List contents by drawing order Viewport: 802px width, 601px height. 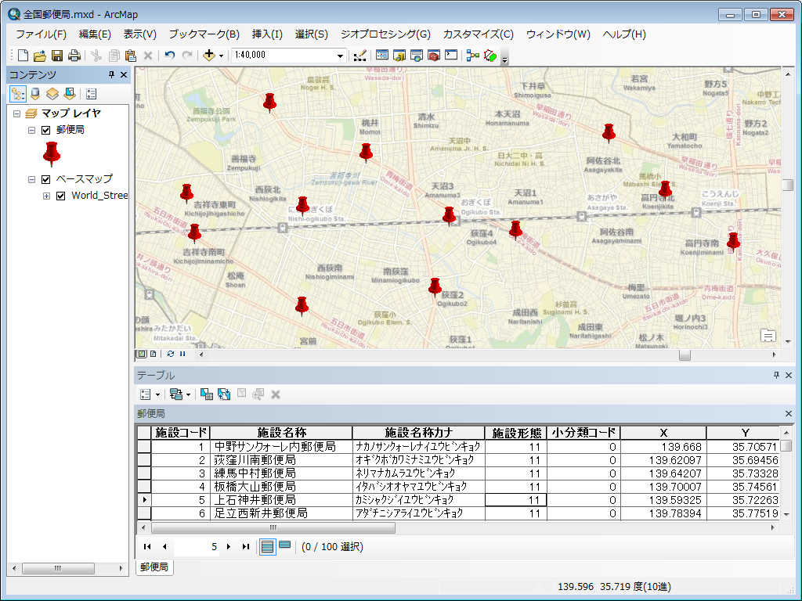(x=18, y=94)
